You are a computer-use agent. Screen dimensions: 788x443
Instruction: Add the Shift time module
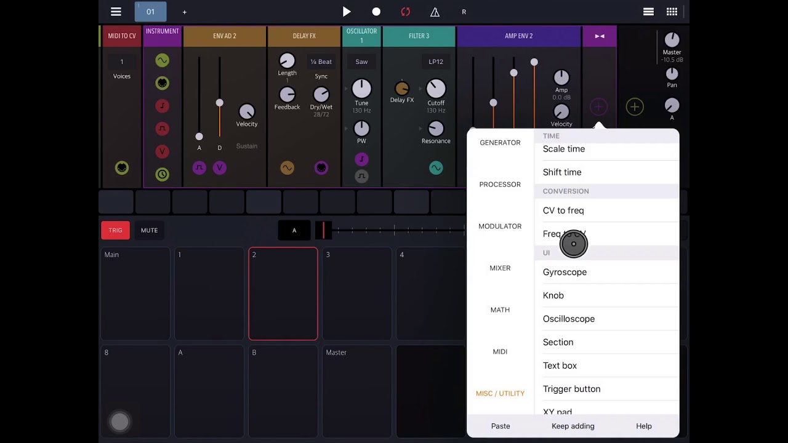point(606,172)
